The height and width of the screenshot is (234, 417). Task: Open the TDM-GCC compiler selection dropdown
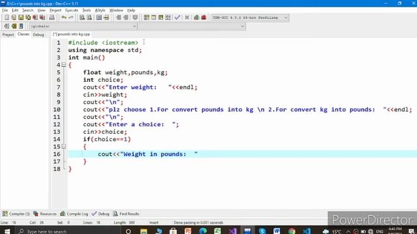(250, 18)
